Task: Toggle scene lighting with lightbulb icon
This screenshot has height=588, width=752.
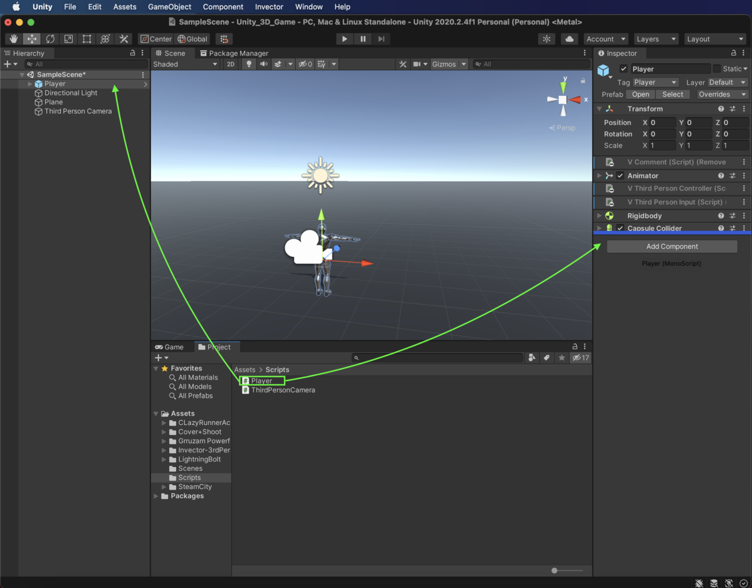Action: [249, 64]
